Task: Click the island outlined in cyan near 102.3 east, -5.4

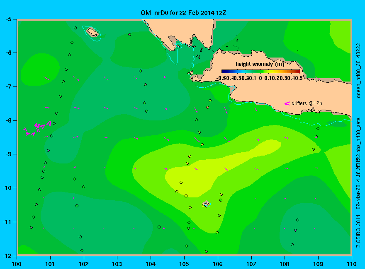Action: pos(92,32)
